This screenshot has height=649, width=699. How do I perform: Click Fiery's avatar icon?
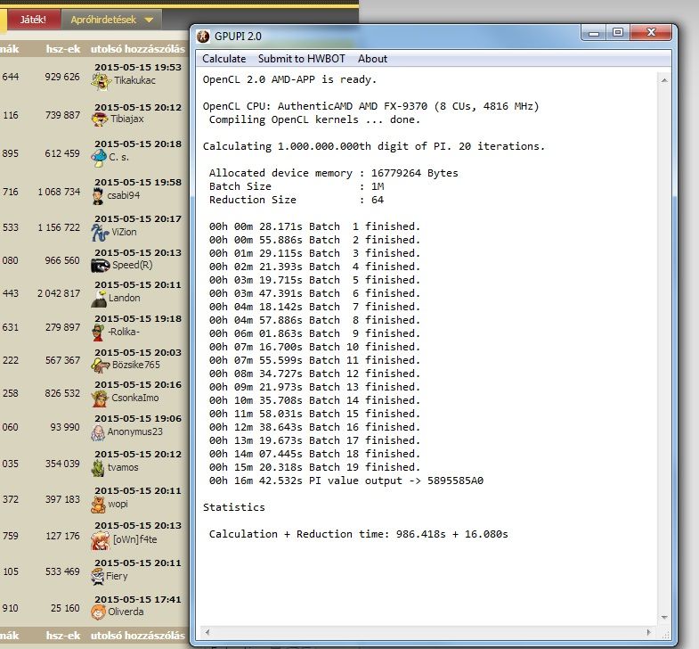98,577
